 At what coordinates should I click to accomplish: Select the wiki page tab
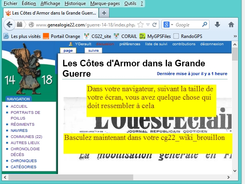tap(68, 51)
